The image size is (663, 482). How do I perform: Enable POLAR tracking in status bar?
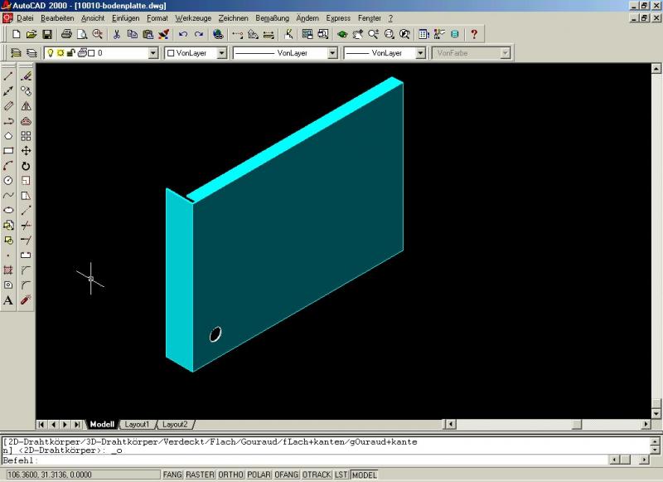click(259, 475)
